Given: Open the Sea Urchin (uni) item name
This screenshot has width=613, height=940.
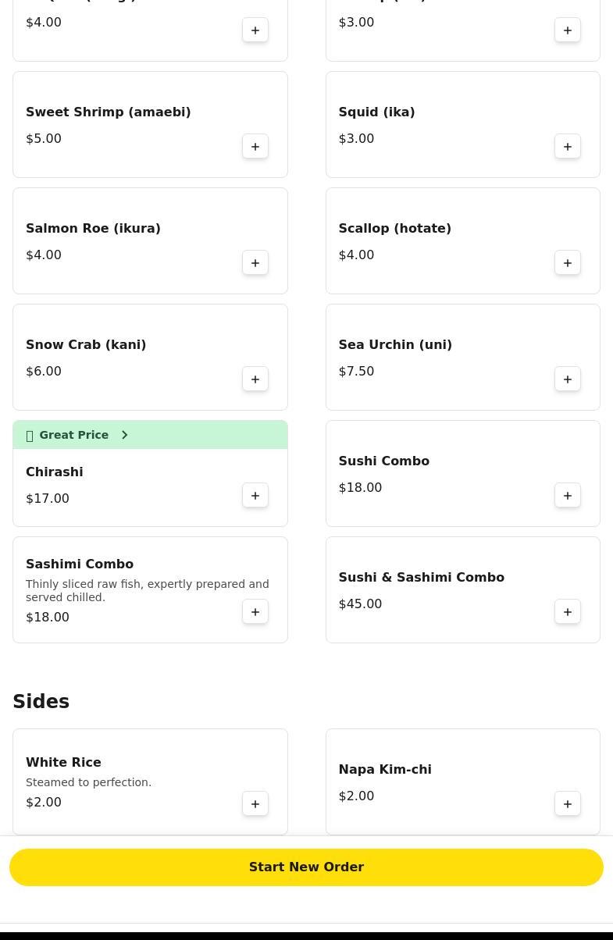Looking at the screenshot, I should 395,344.
